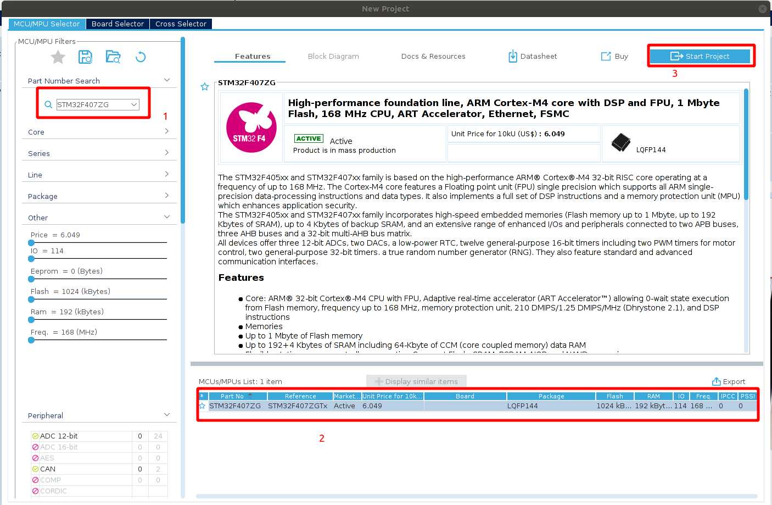
Task: Click the description panel vertical scrollbar
Action: [x=746, y=144]
